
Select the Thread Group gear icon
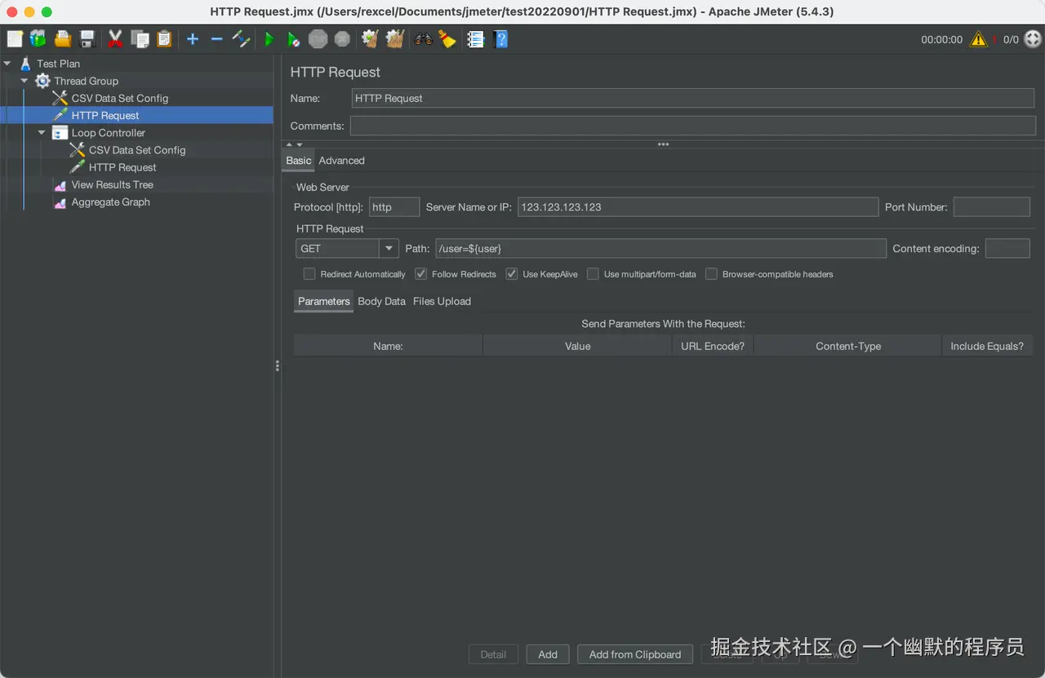point(42,80)
